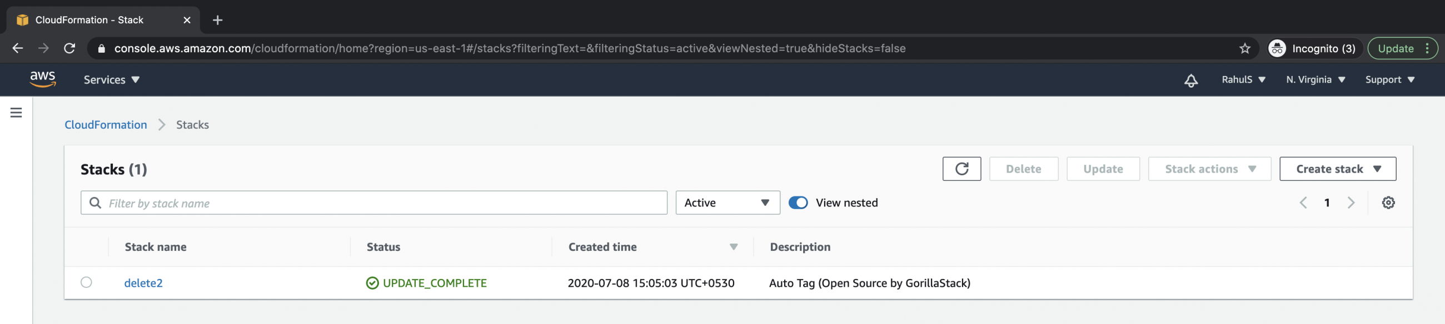Bookmark this page with the star icon
This screenshot has height=324, width=1445.
(x=1244, y=49)
